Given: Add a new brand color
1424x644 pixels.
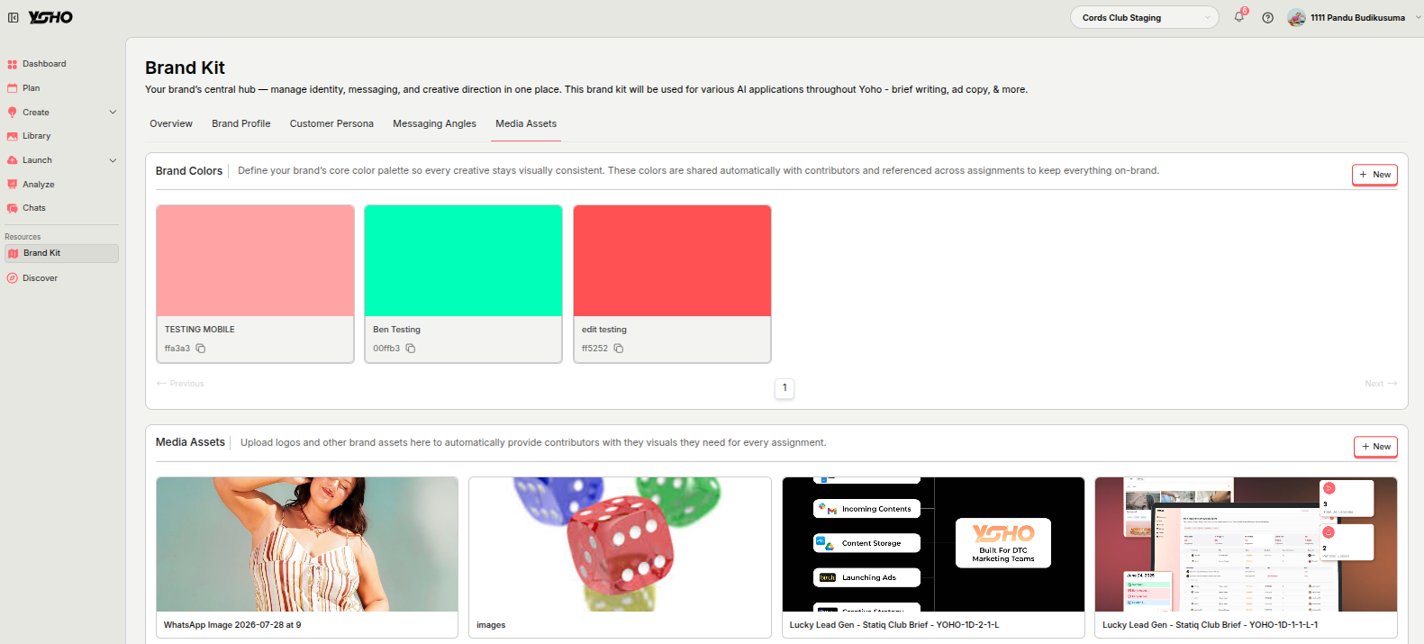Looking at the screenshot, I should 1374,175.
